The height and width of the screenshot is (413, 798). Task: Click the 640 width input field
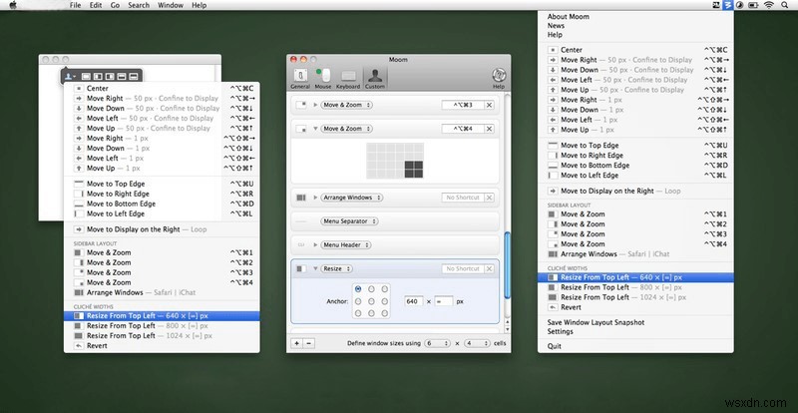414,300
